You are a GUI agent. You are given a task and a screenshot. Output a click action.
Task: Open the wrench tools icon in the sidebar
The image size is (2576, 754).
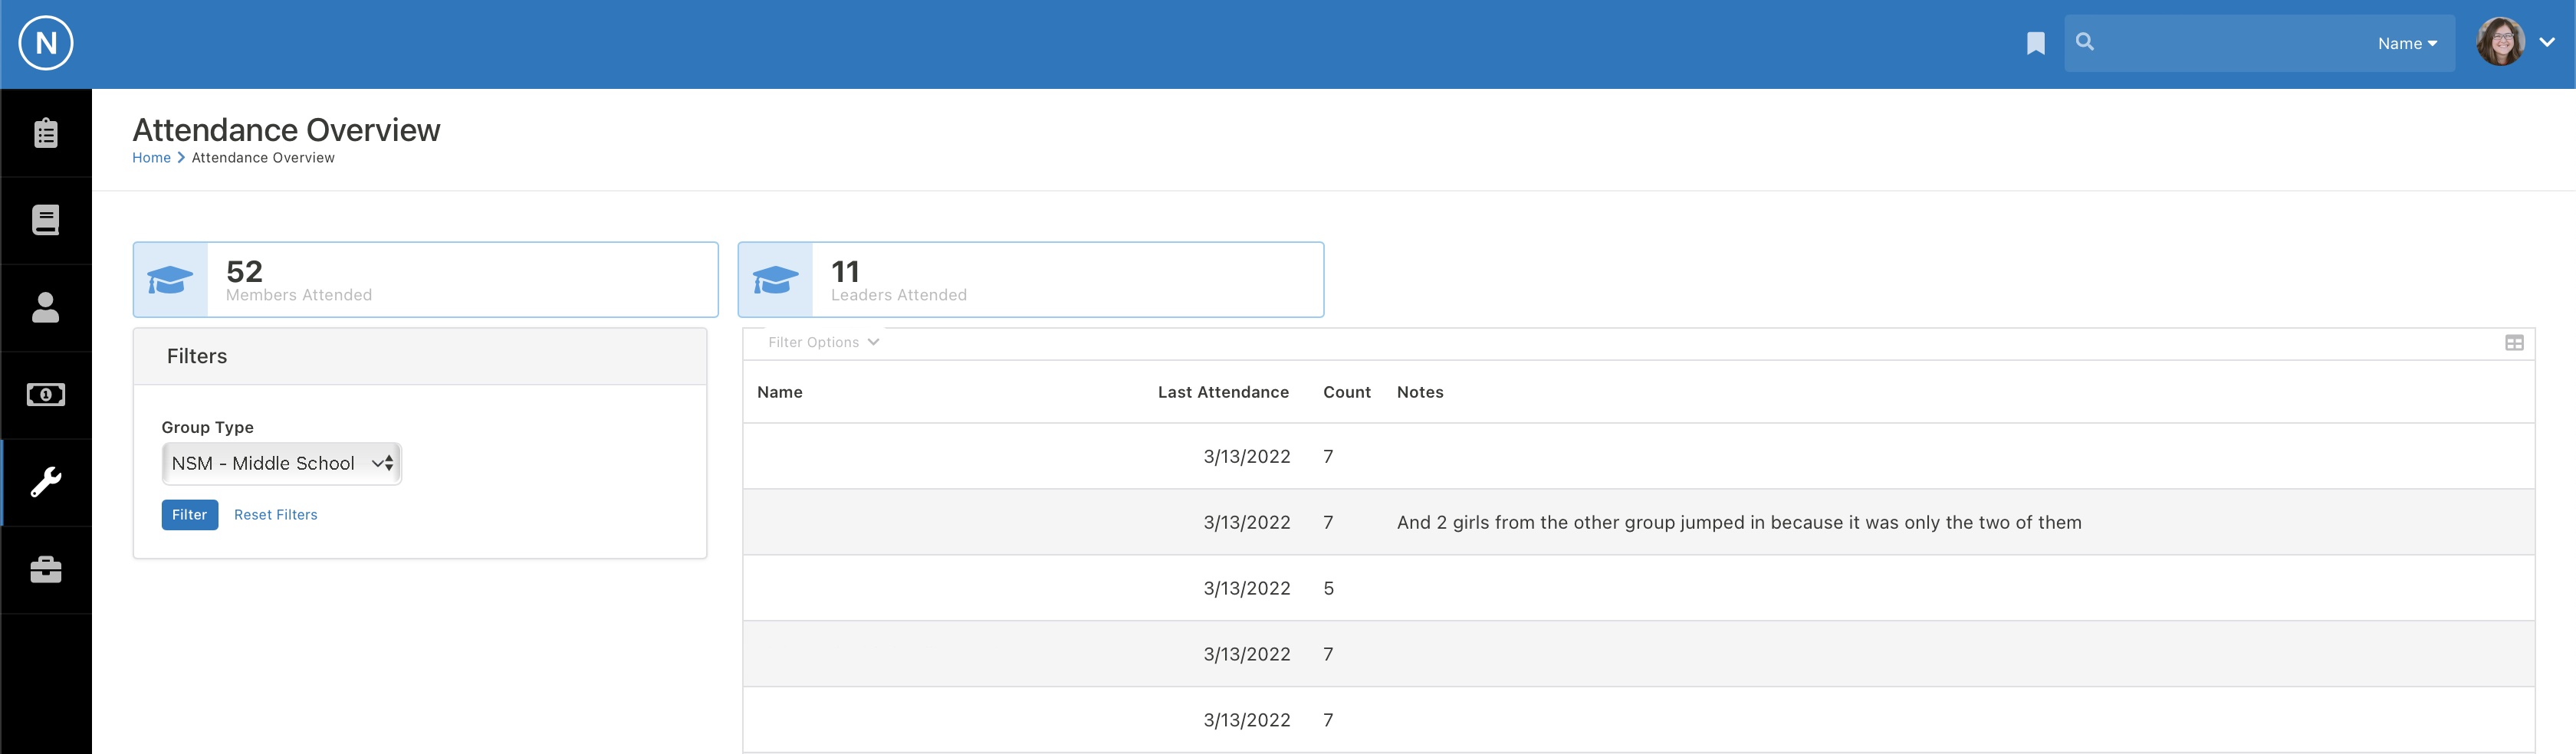(x=46, y=482)
